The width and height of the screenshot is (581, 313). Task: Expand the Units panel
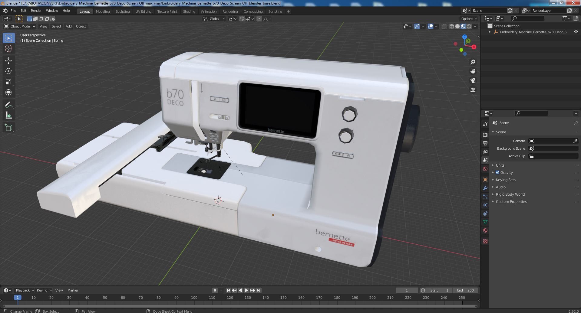500,165
